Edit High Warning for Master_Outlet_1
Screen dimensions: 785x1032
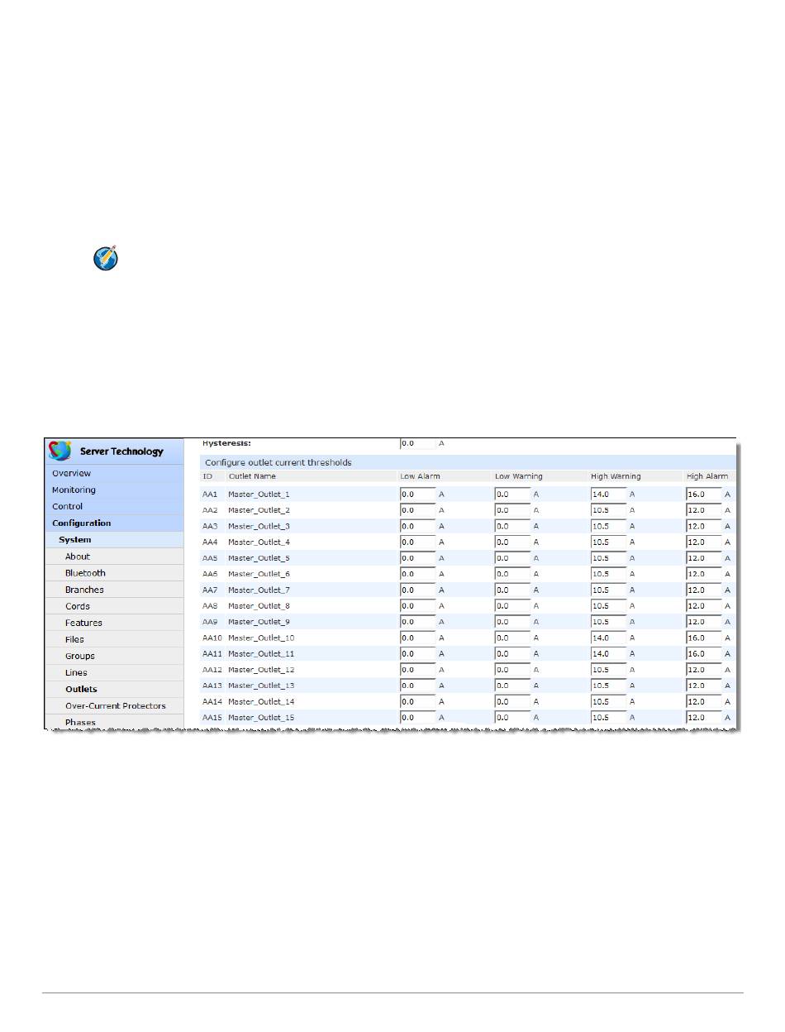pyautogui.click(x=608, y=494)
